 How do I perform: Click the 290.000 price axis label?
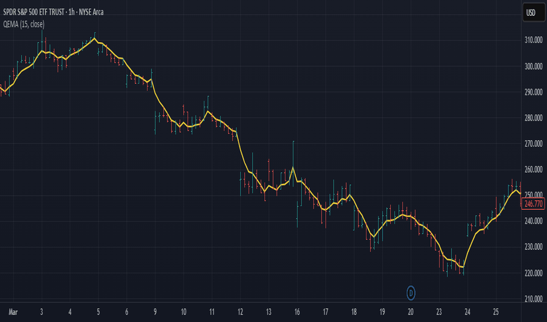pyautogui.click(x=534, y=92)
